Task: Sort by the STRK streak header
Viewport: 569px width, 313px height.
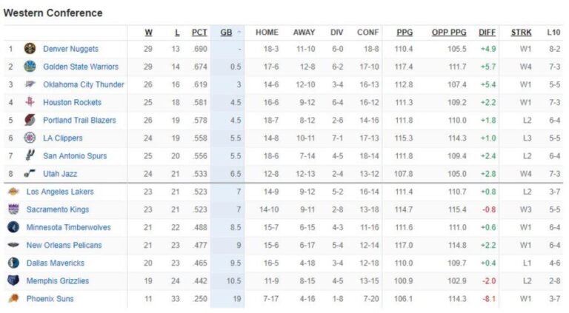Action: click(x=521, y=33)
